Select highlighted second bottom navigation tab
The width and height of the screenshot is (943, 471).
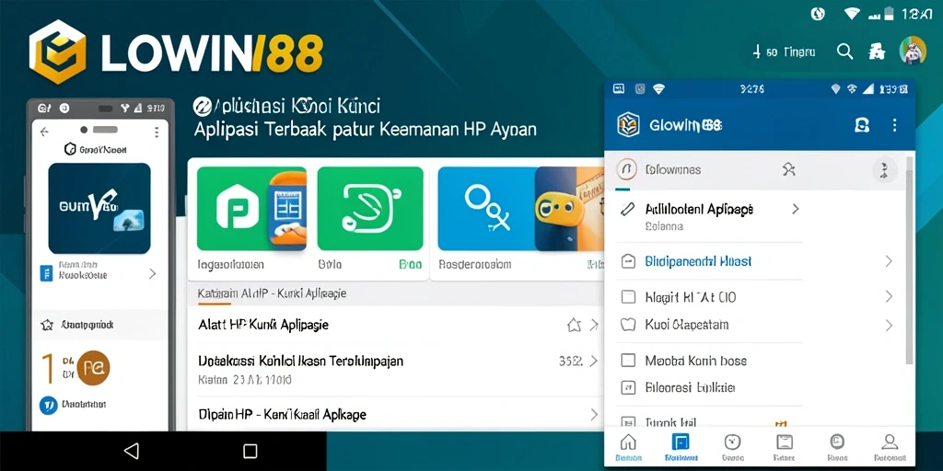tap(681, 448)
